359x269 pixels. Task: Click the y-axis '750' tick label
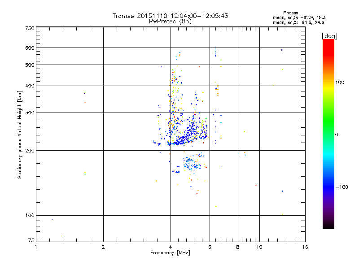click(x=30, y=28)
